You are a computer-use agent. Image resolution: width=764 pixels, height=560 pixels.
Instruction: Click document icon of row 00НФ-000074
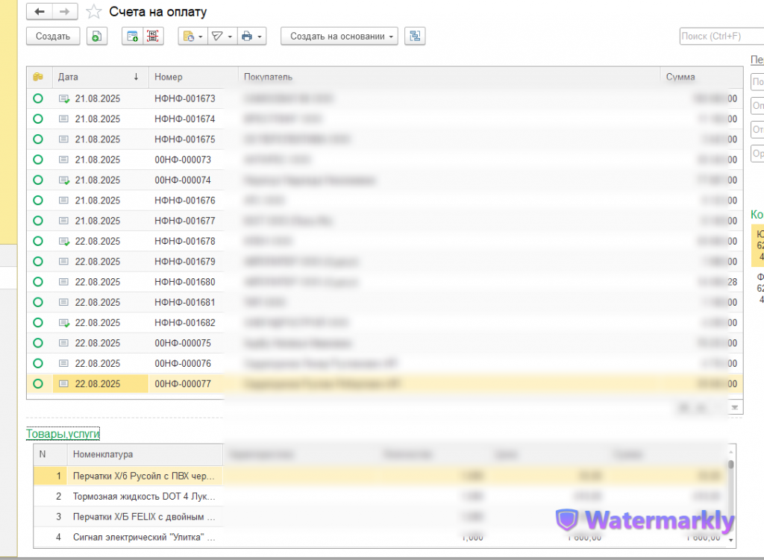point(64,180)
